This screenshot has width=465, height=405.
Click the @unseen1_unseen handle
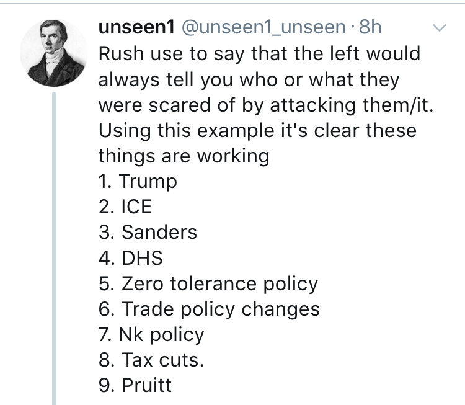[263, 27]
